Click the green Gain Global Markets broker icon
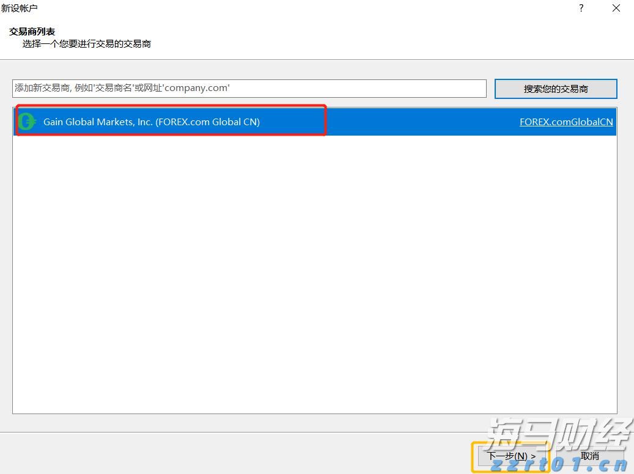Image resolution: width=634 pixels, height=474 pixels. pyautogui.click(x=26, y=122)
